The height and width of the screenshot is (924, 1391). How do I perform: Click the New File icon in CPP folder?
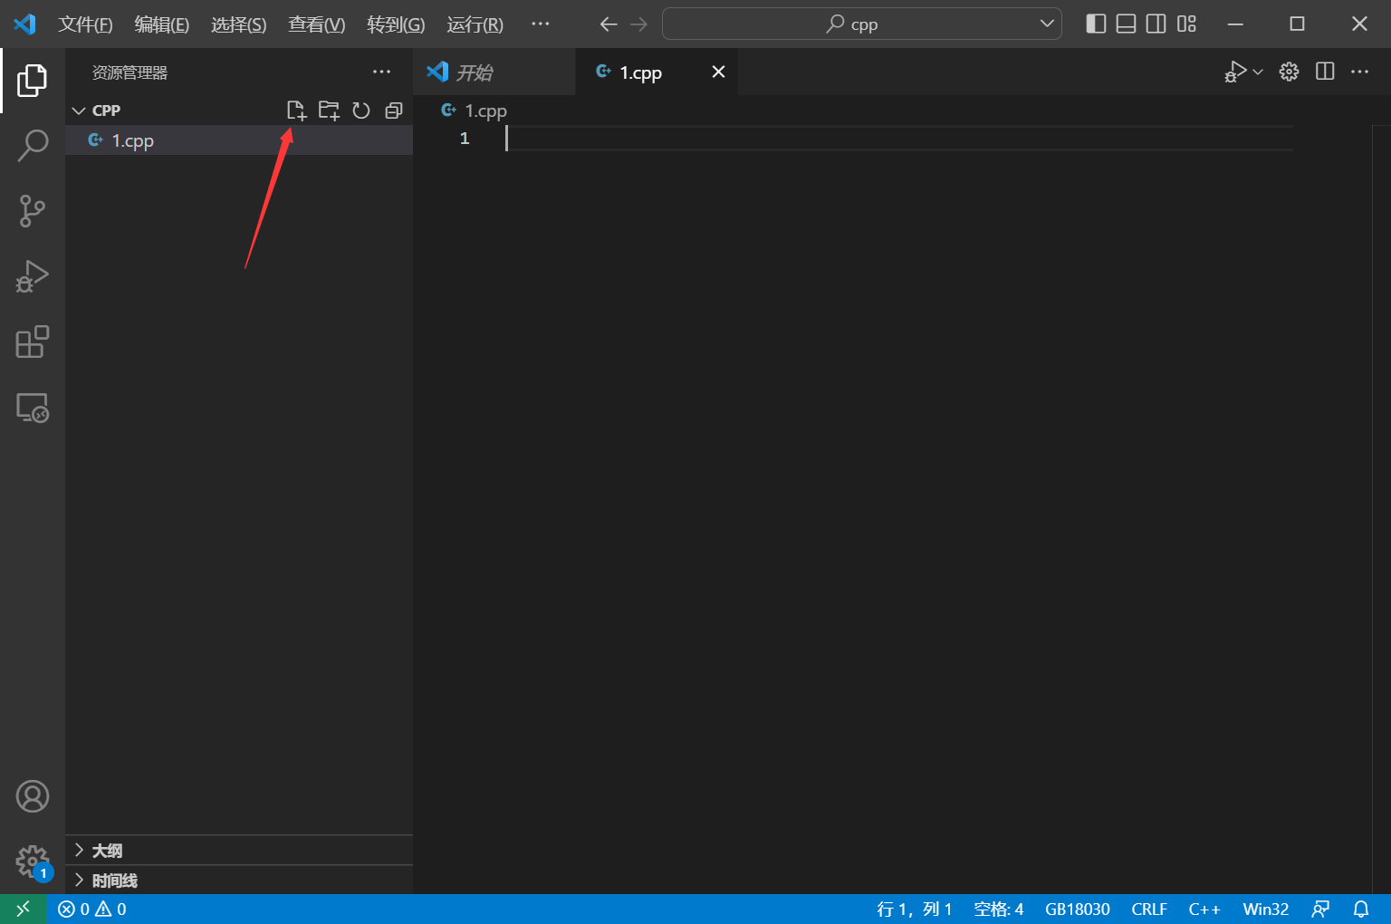tap(296, 111)
